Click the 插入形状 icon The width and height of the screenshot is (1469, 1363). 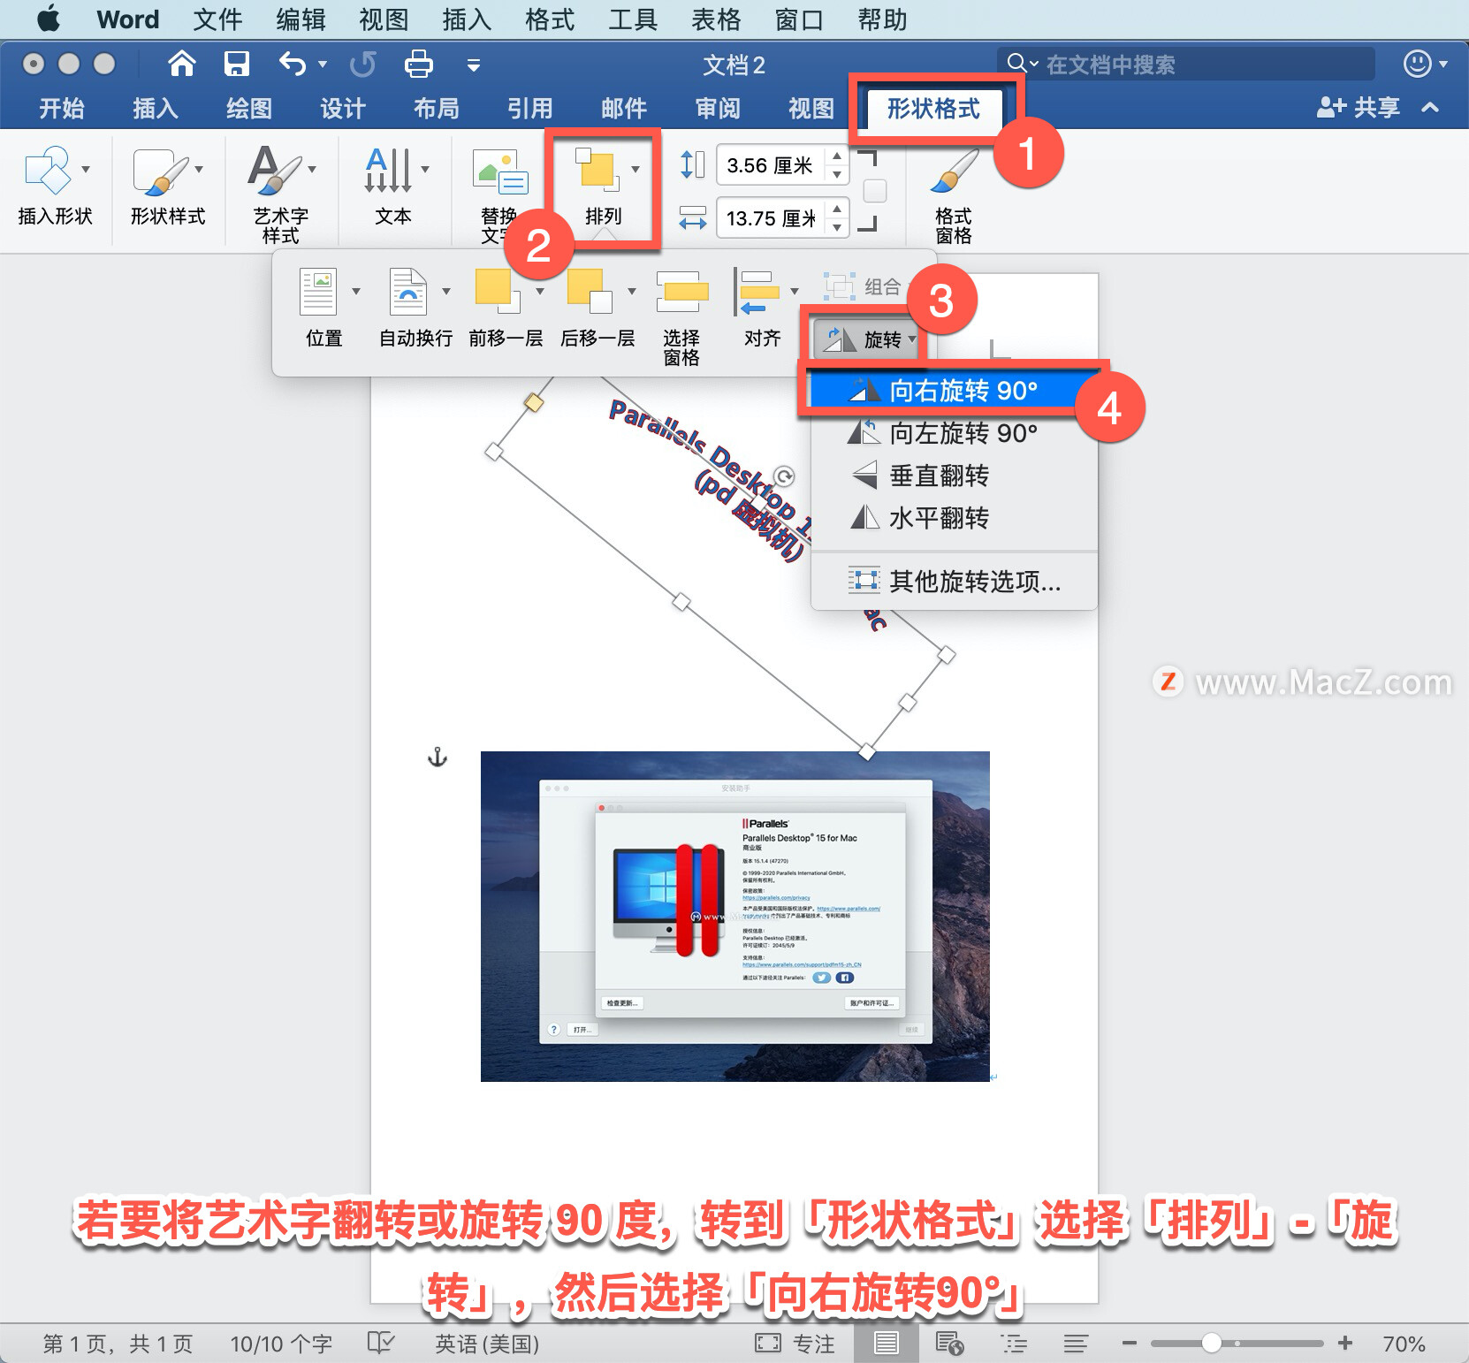[x=48, y=170]
